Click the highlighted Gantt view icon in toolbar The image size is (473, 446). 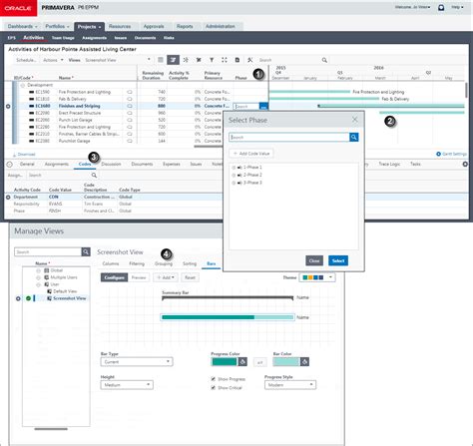[173, 60]
